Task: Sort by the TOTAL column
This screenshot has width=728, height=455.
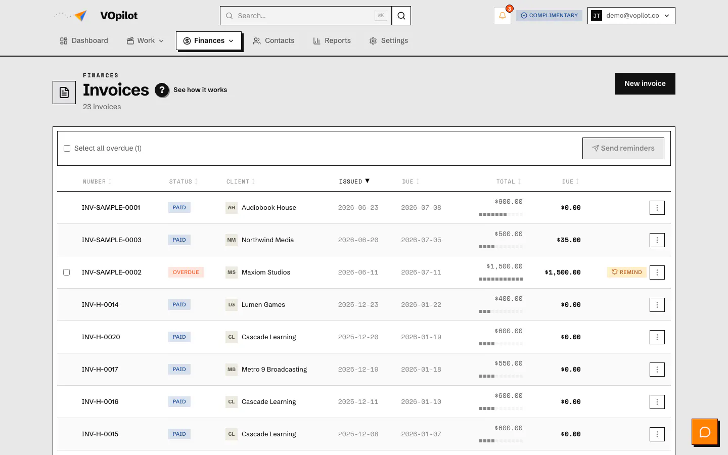Action: [x=509, y=181]
